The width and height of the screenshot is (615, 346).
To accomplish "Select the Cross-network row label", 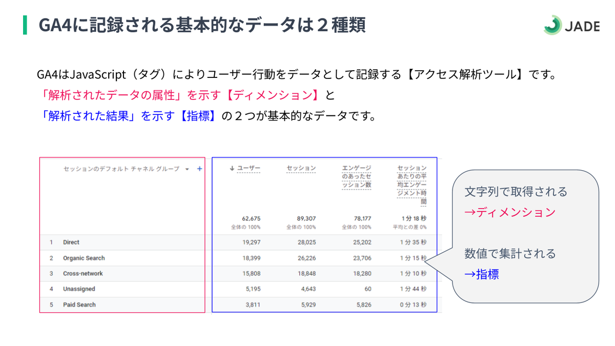I will (x=83, y=273).
